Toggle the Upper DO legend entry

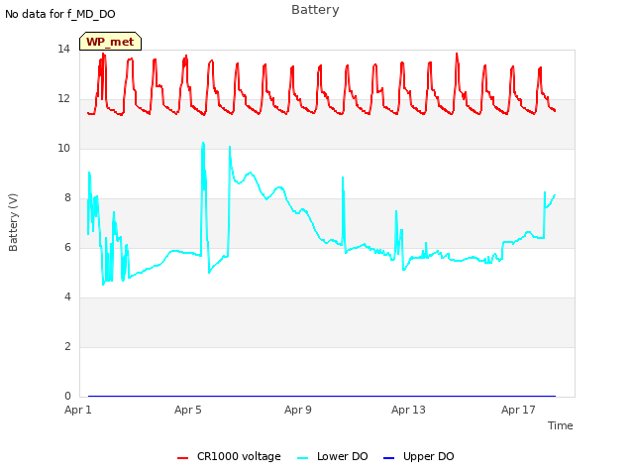(x=418, y=456)
